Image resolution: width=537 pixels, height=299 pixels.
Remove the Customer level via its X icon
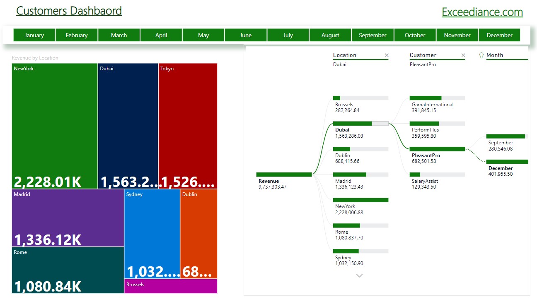(x=463, y=55)
